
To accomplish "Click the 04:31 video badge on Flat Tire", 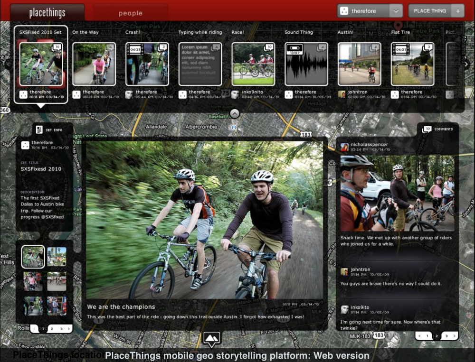I will click(x=400, y=49).
